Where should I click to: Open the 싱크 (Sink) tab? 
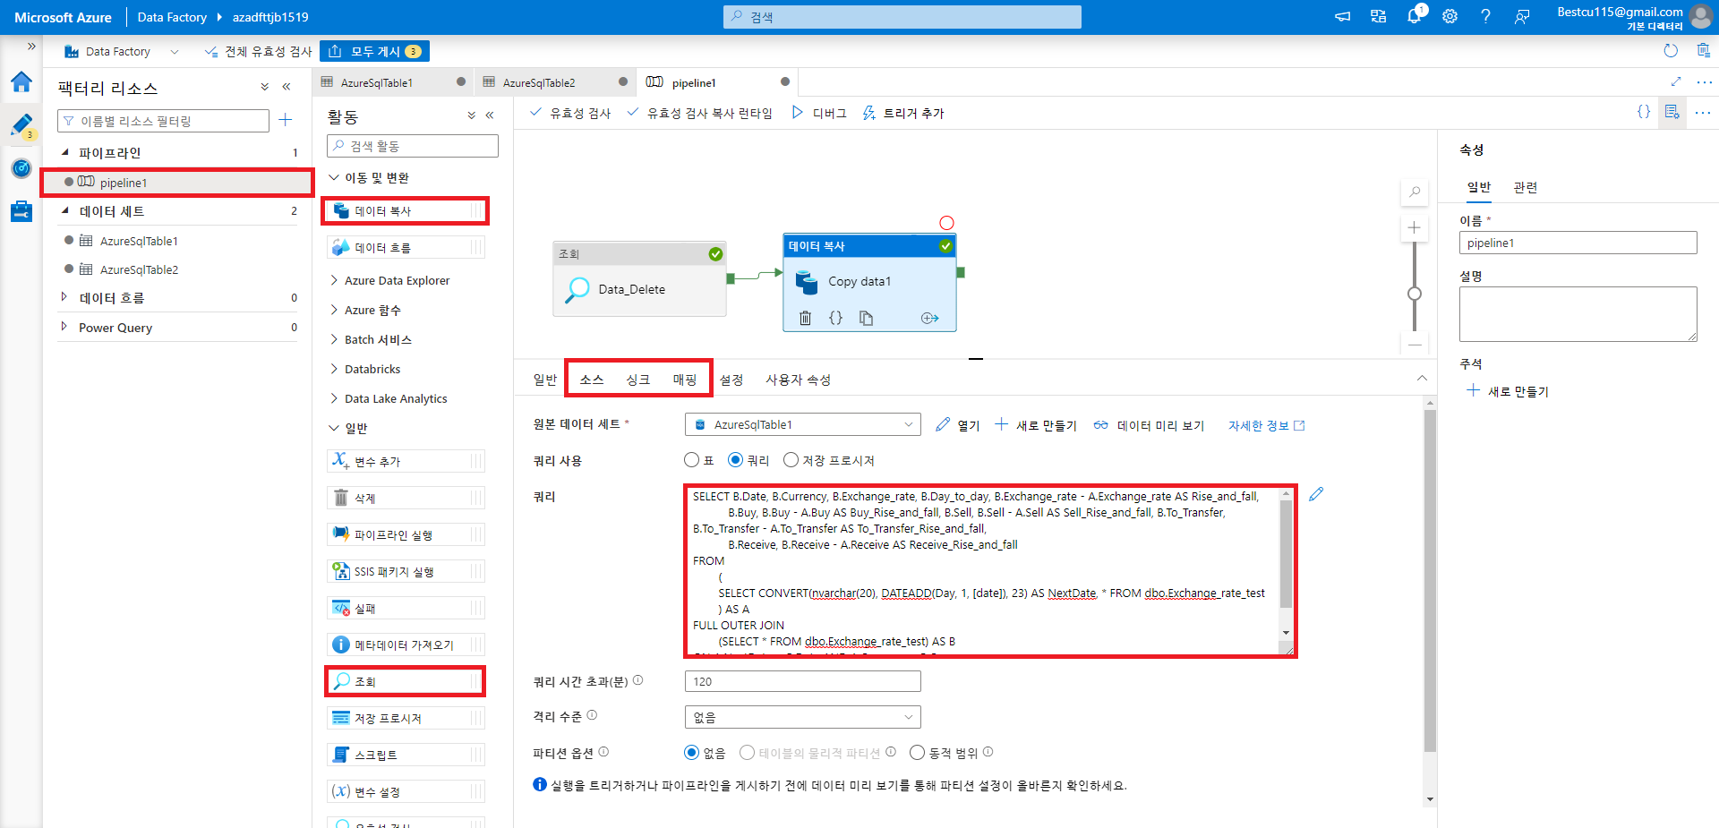coord(638,380)
